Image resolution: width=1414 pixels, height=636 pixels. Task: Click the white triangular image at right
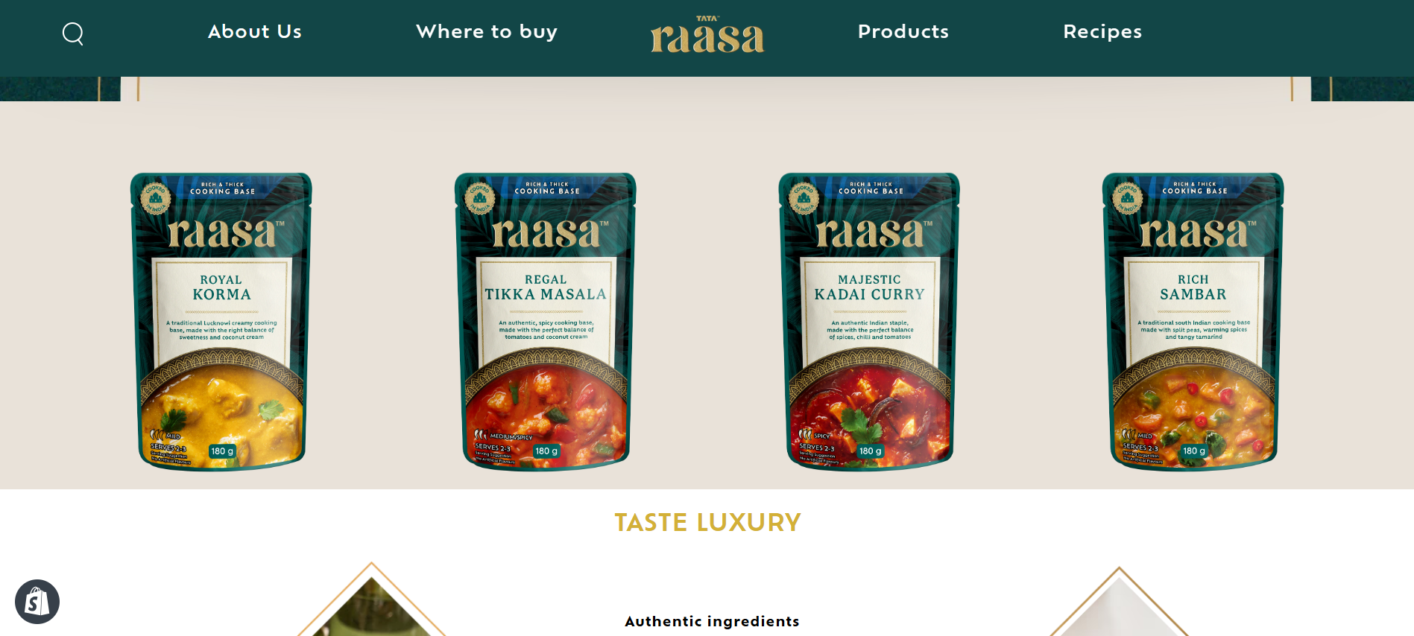tap(1119, 603)
